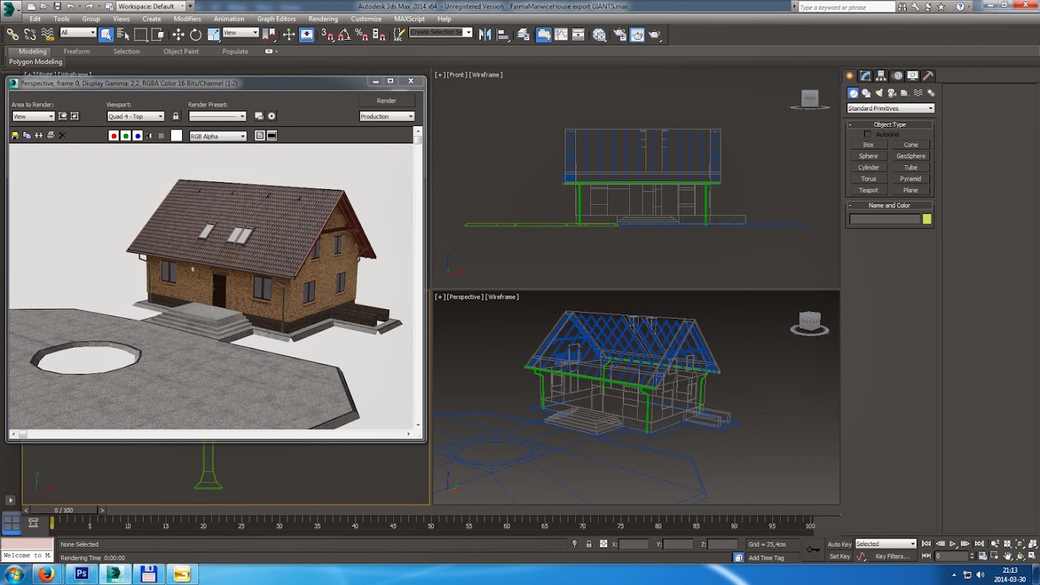Toggle the red channel in render window
The height and width of the screenshot is (585, 1040).
pos(113,136)
